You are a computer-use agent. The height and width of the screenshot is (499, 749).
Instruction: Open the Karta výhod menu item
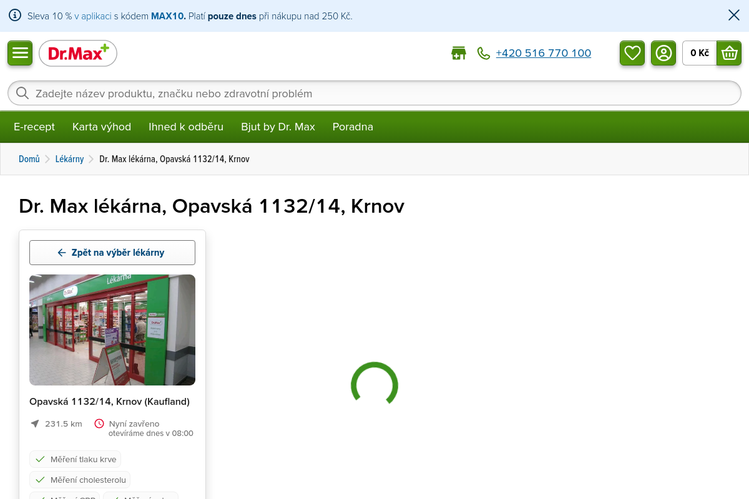102,127
